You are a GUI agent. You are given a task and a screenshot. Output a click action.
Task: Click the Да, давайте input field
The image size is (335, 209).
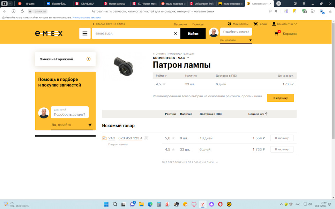63,125
